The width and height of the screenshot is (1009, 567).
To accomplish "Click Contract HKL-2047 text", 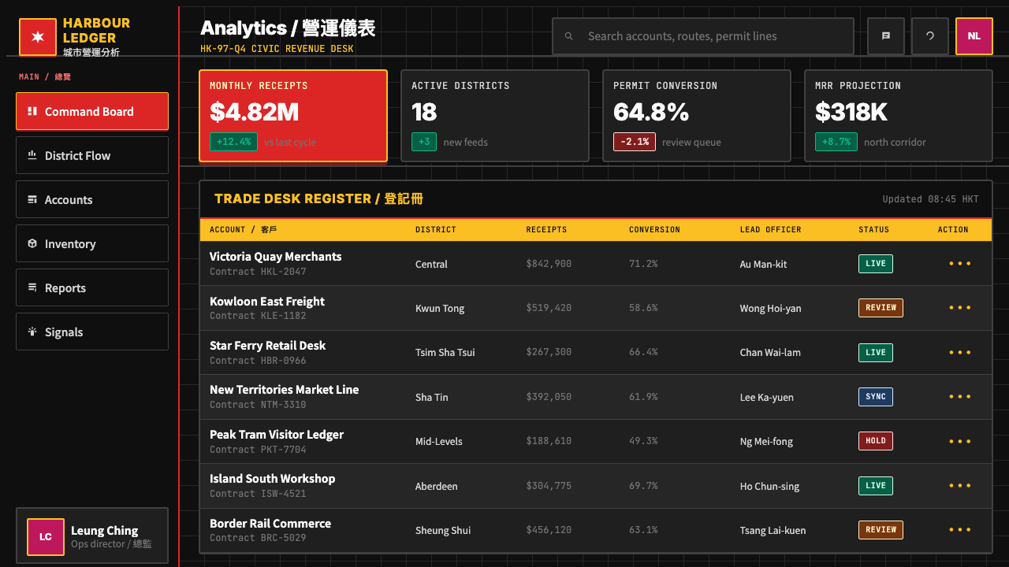I will point(258,272).
